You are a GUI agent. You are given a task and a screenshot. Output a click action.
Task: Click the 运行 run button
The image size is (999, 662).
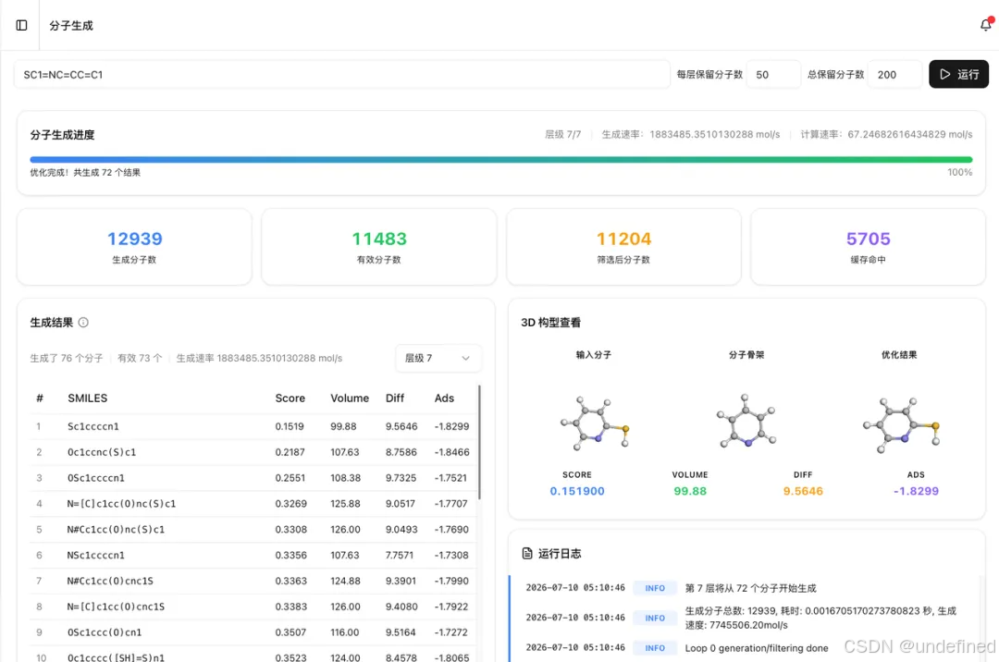click(x=958, y=75)
